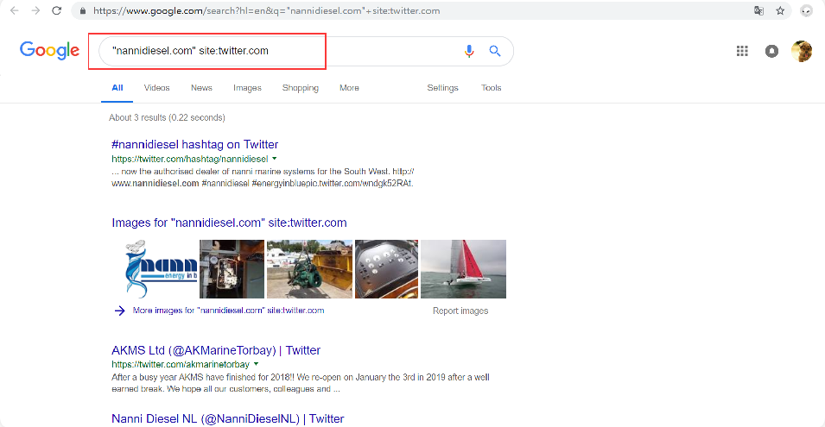Select the Report images link
825x427 pixels.
click(460, 311)
